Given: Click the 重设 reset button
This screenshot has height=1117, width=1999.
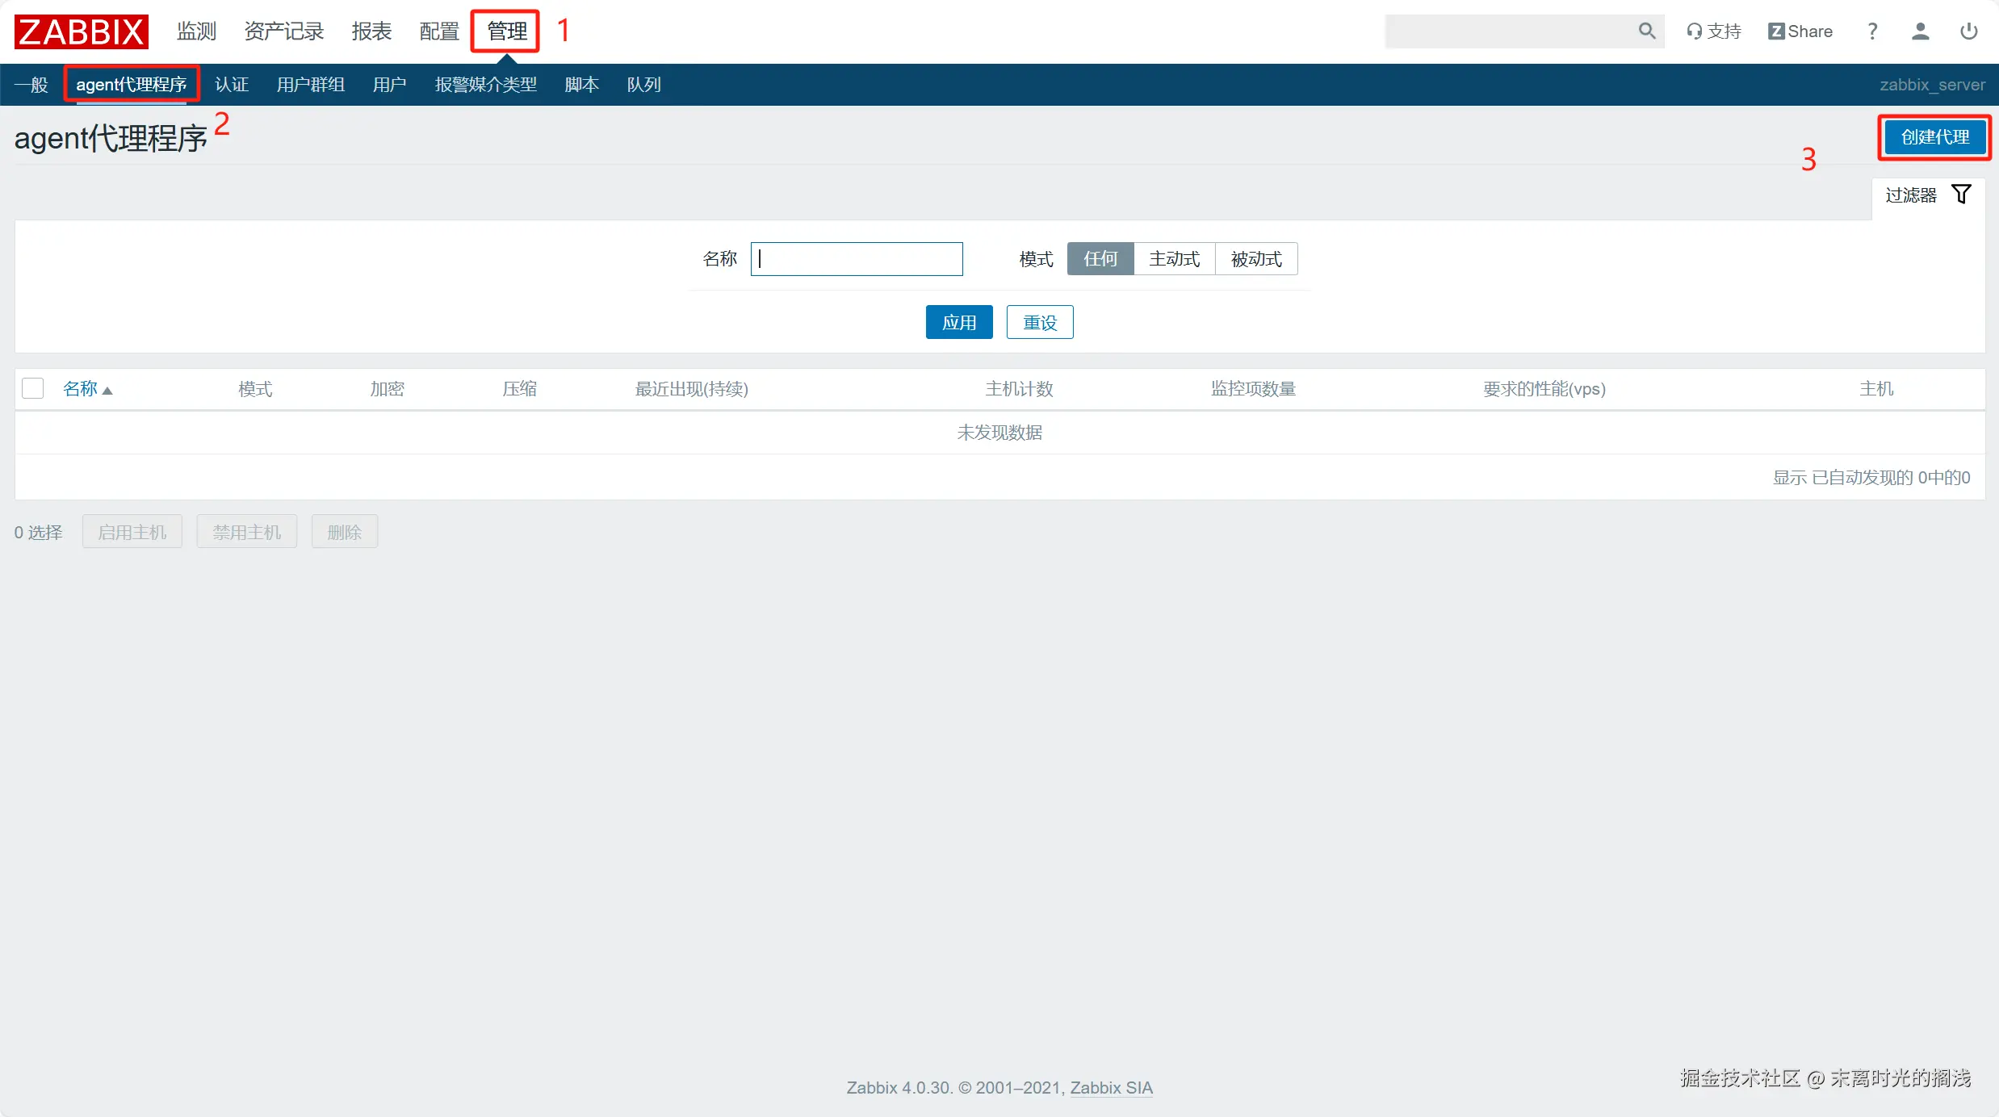Looking at the screenshot, I should coord(1039,323).
